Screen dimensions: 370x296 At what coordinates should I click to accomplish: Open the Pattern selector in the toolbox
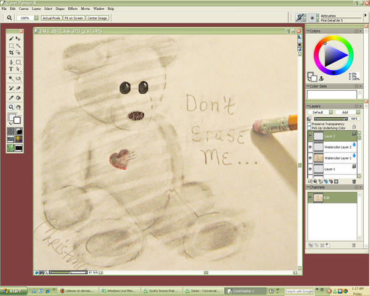pos(11,139)
